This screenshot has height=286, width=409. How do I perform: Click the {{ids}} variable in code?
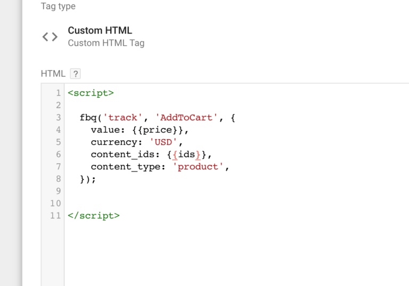[186, 155]
